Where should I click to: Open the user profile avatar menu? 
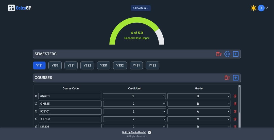point(261,8)
